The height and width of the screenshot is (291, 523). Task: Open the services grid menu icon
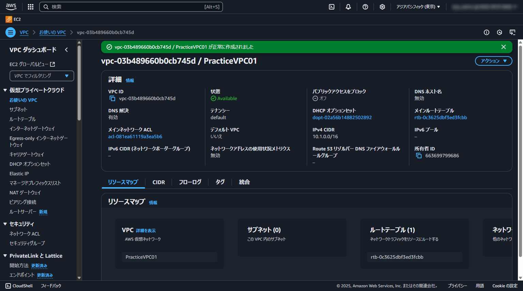coord(31,7)
